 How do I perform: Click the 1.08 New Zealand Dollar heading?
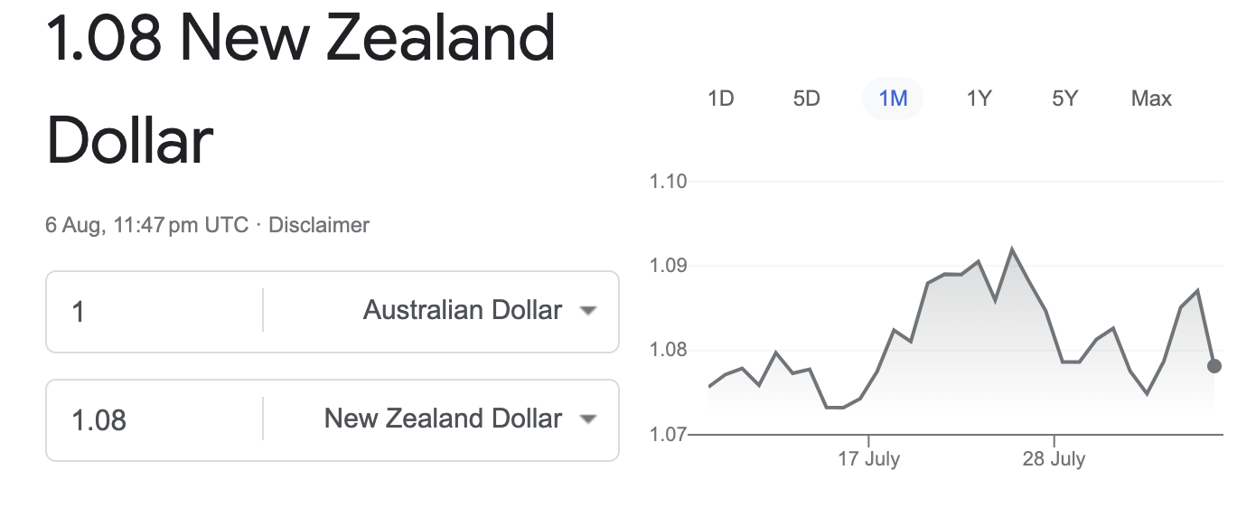[x=300, y=90]
